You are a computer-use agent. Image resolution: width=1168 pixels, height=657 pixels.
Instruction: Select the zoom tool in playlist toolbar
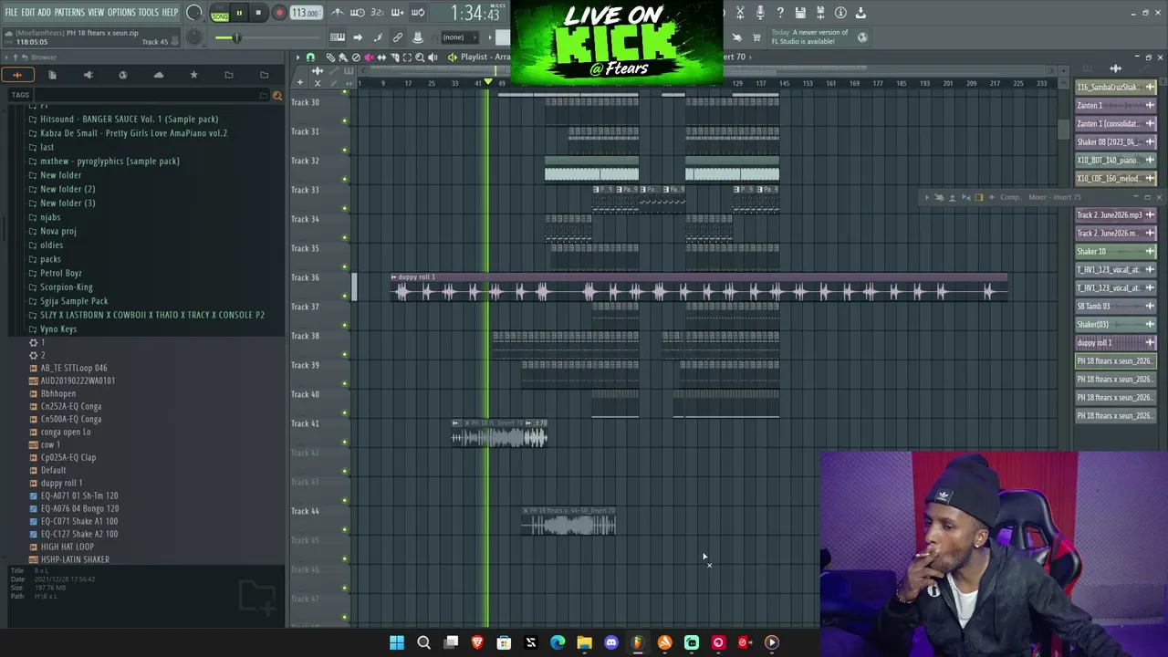pyautogui.click(x=420, y=57)
